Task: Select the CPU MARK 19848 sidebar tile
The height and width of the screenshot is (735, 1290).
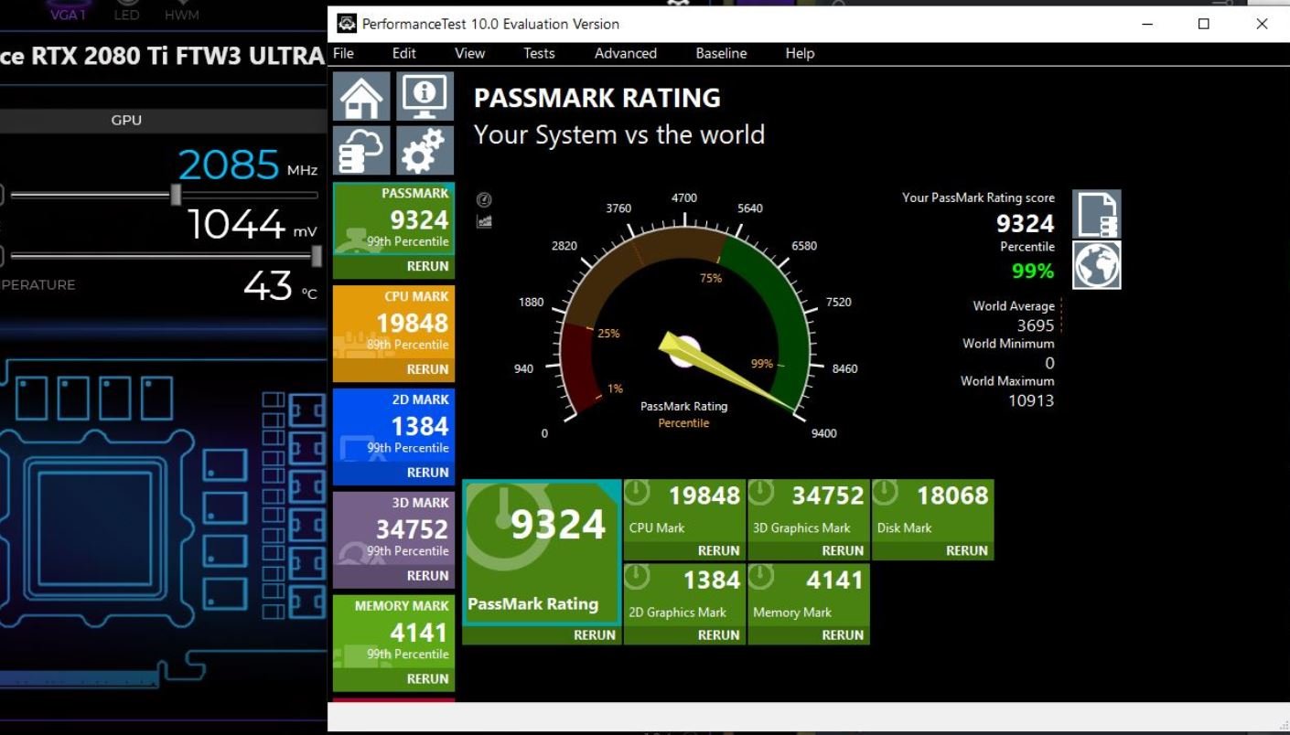Action: [x=393, y=323]
